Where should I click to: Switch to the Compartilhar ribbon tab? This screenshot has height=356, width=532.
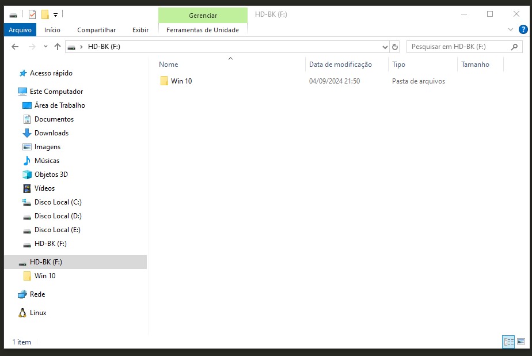coord(96,30)
